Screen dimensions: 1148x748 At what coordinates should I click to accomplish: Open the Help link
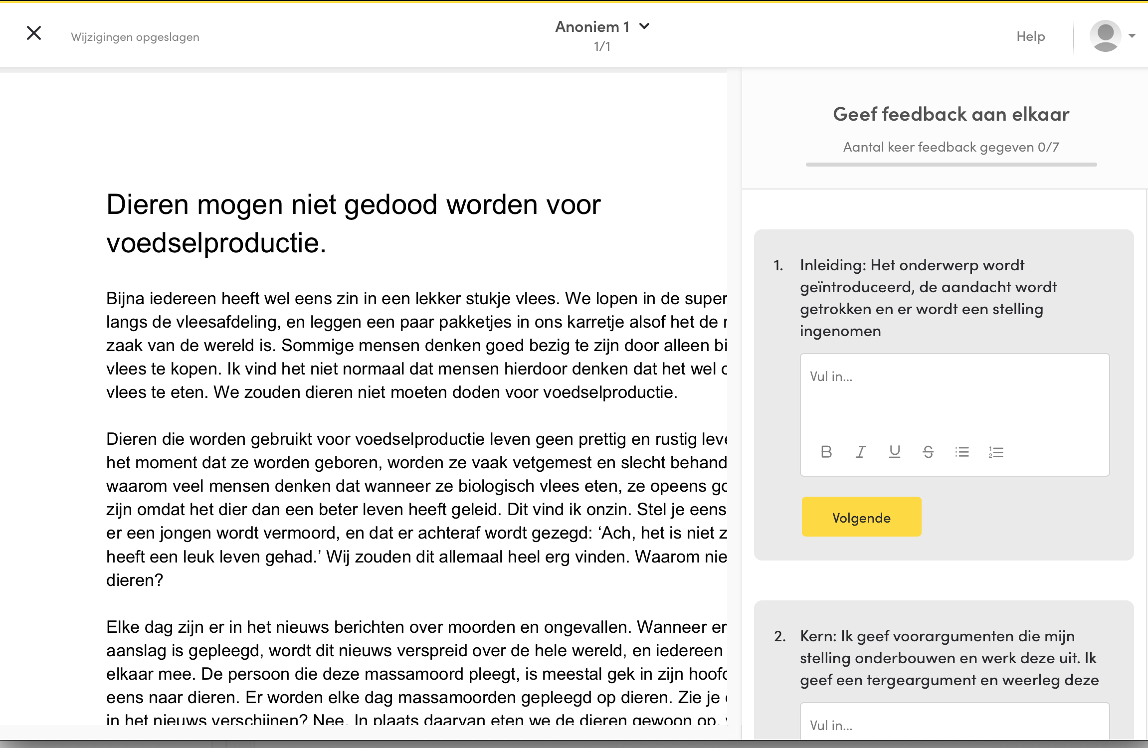click(1031, 36)
